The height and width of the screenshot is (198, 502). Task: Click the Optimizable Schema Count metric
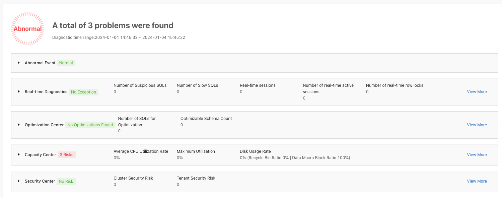tap(206, 119)
